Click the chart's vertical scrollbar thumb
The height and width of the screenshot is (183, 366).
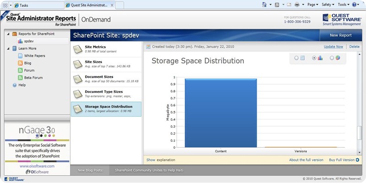pos(359,133)
